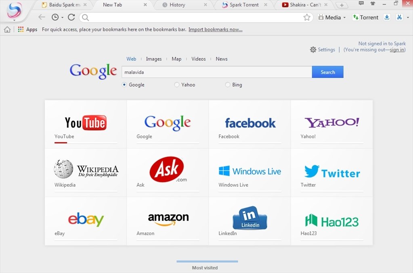The width and height of the screenshot is (413, 273).
Task: Click the home icon on the bookmarks bar
Action: coord(7,29)
